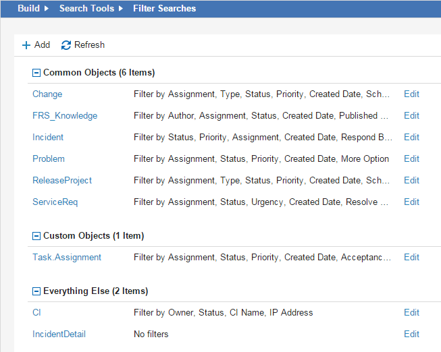441x352 pixels.
Task: Open the ReleaseProject object link
Action: click(x=62, y=181)
